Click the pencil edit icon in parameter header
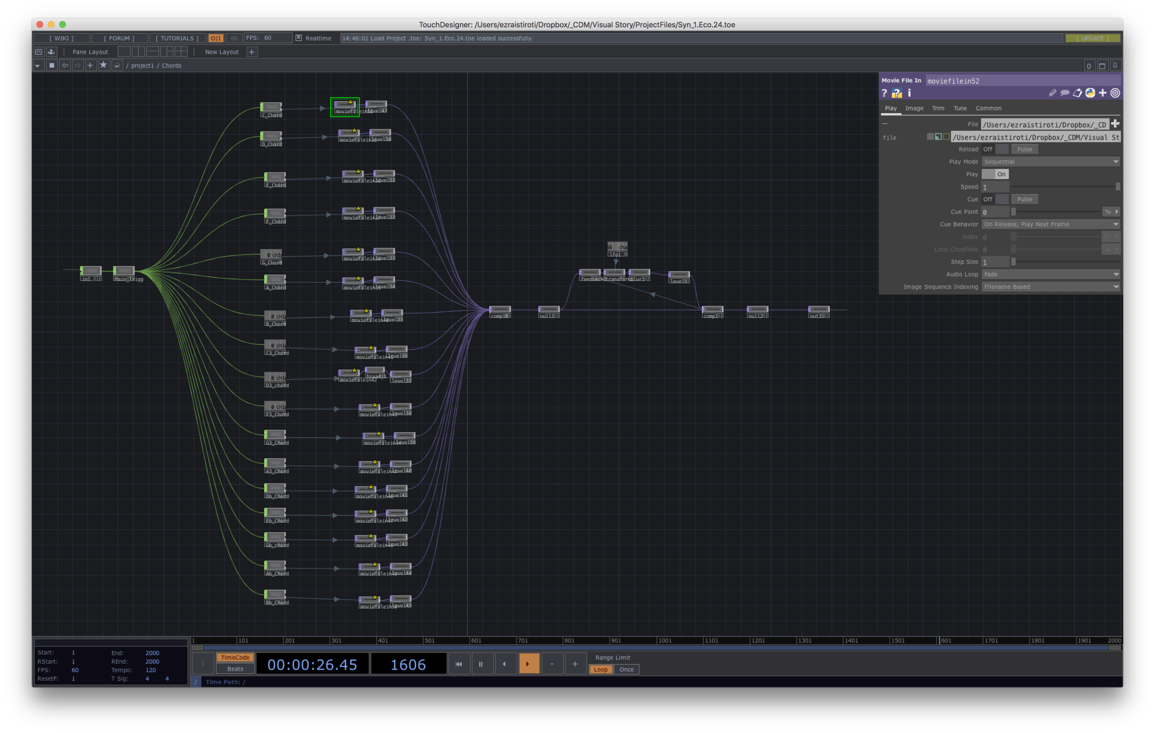 [1052, 92]
